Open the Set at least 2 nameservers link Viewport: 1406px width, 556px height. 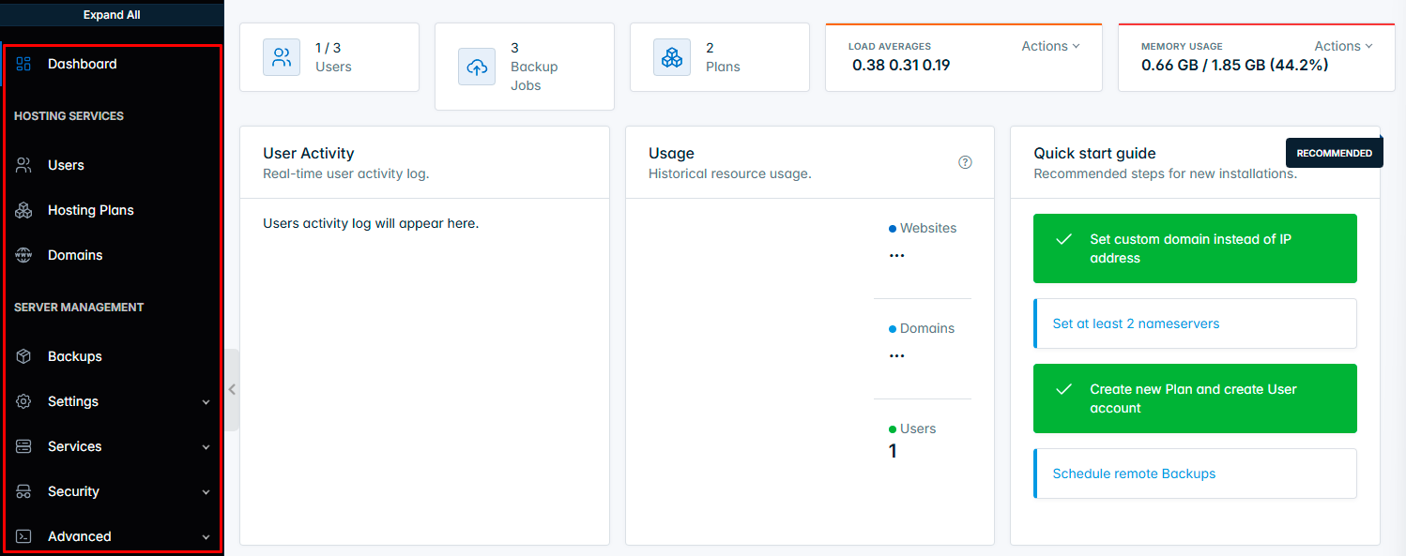(1136, 323)
